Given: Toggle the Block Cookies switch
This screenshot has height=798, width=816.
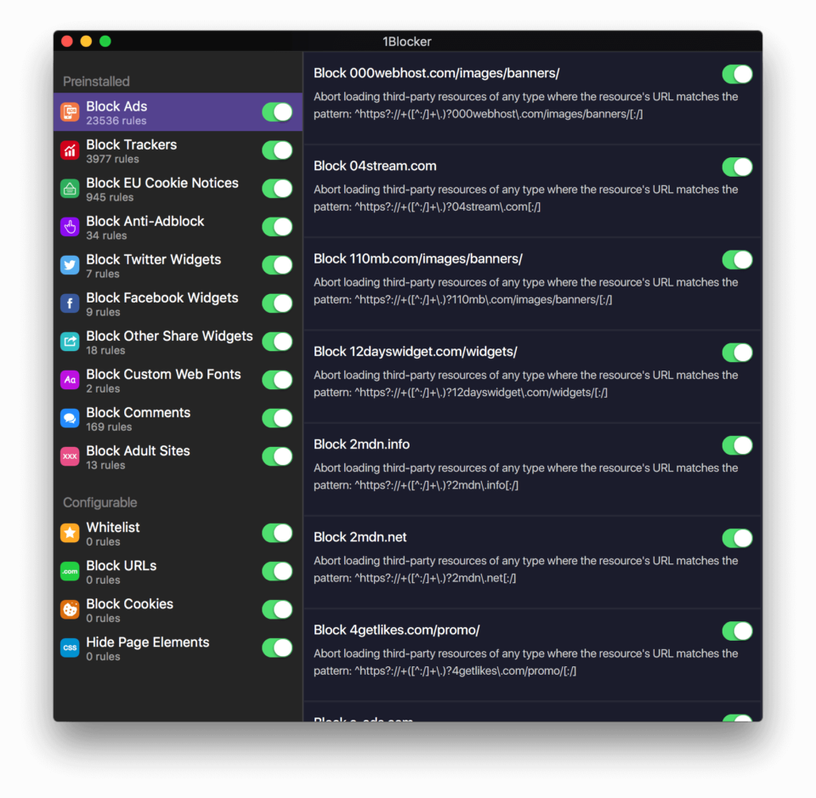Looking at the screenshot, I should (277, 609).
